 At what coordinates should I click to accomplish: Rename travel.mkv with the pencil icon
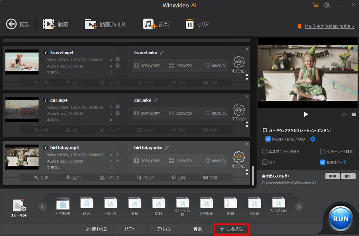[162, 53]
